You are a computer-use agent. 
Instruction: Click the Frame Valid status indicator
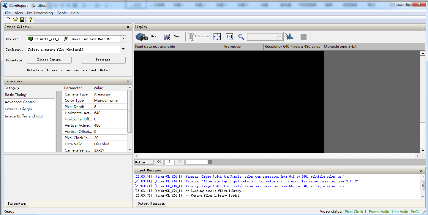click(x=379, y=212)
